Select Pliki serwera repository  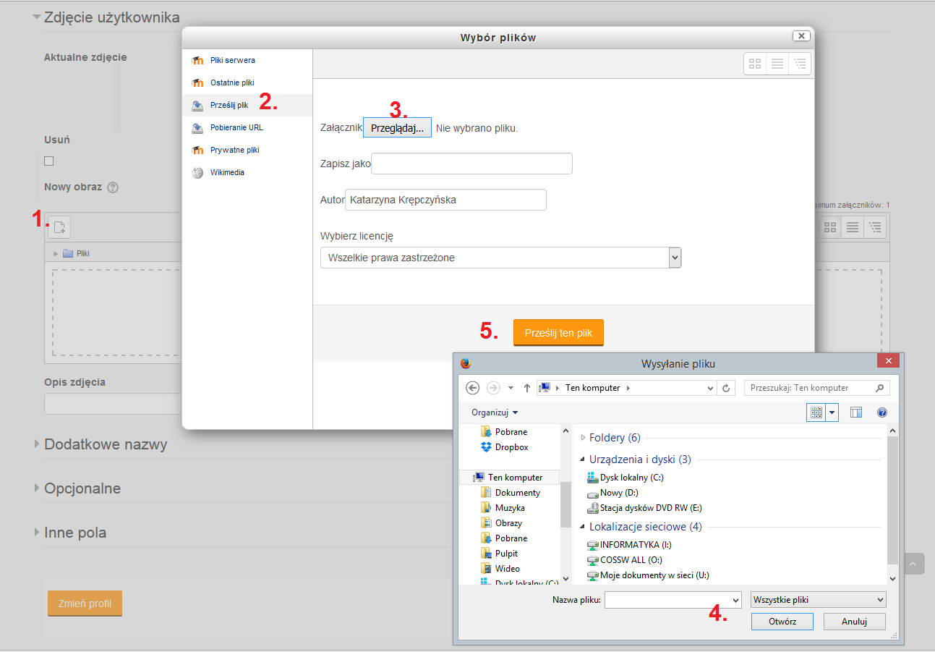[247, 60]
